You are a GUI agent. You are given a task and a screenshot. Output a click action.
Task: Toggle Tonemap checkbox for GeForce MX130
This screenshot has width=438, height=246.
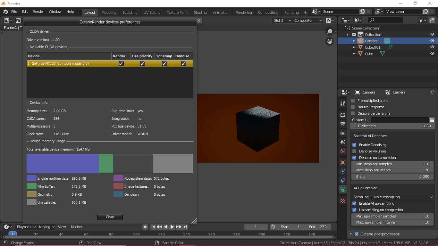[x=164, y=63]
